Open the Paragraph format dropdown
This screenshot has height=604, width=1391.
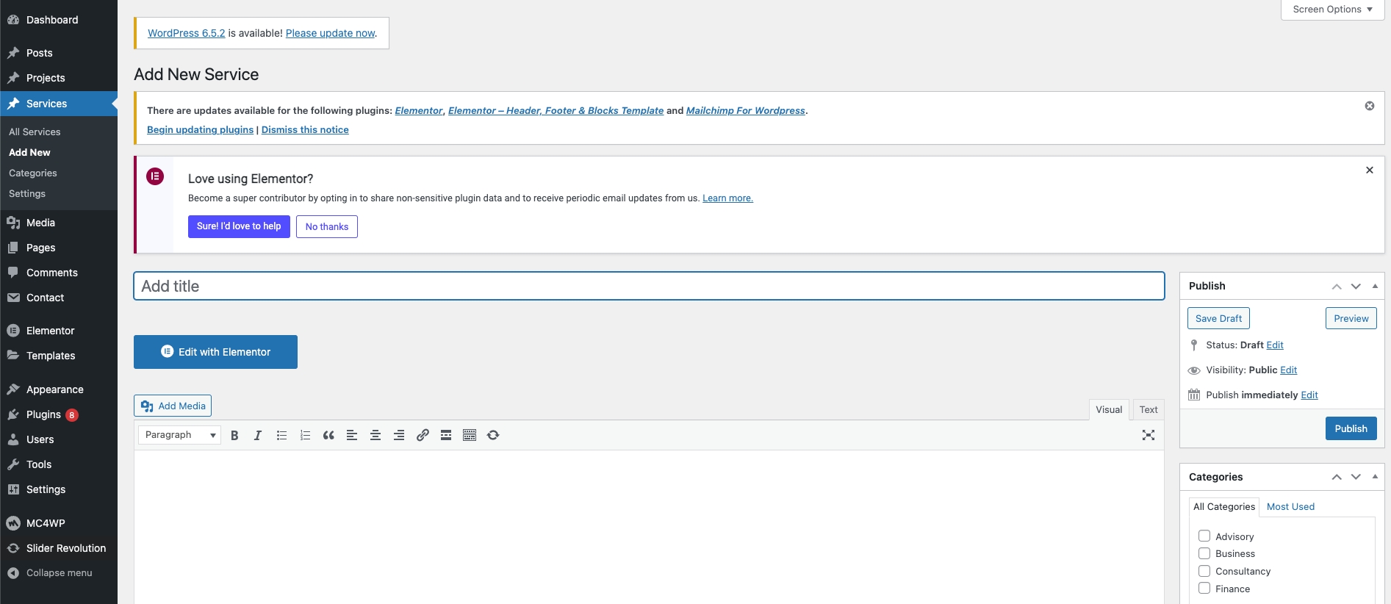pos(179,435)
